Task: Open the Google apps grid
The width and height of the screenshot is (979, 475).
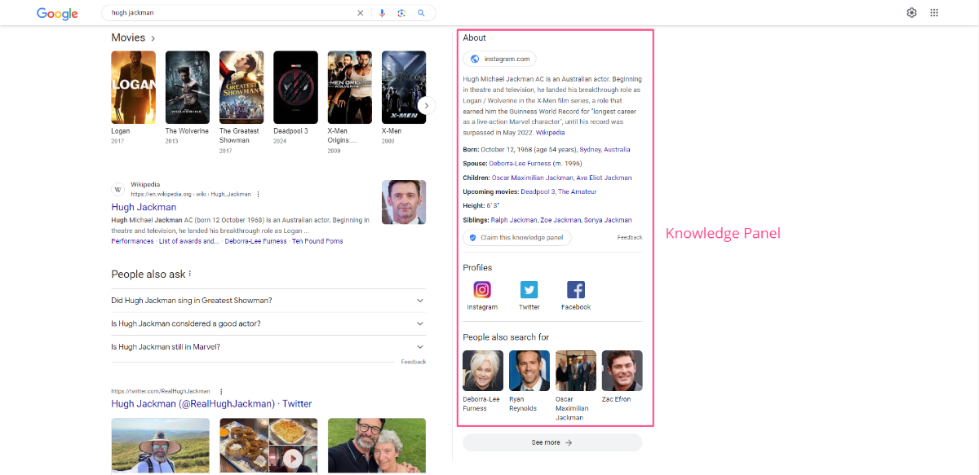Action: [934, 13]
